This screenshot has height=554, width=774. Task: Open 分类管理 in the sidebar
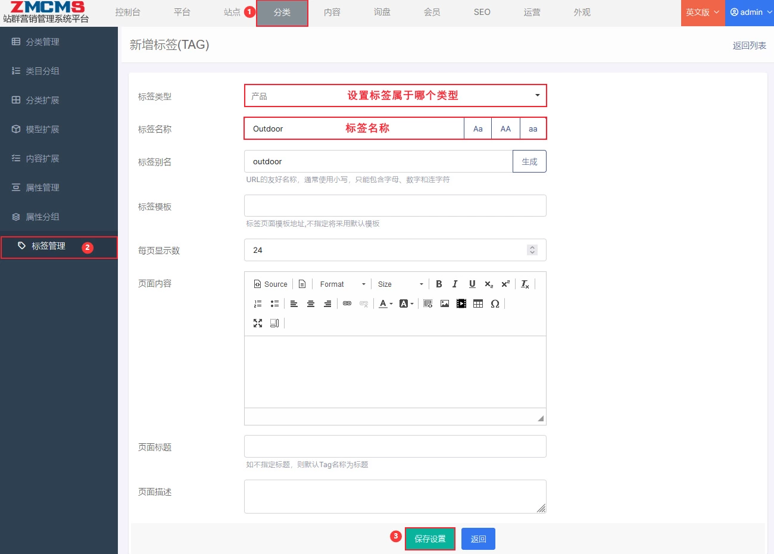(x=59, y=42)
